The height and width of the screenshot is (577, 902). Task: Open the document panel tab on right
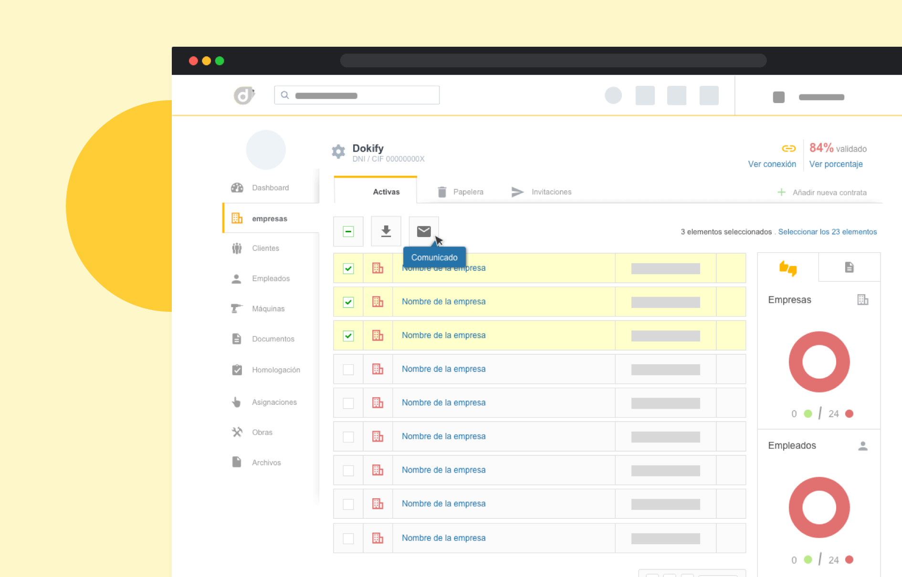(x=849, y=268)
